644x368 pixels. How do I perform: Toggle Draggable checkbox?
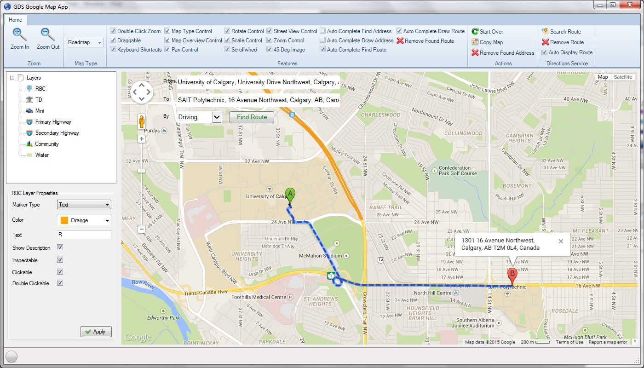pos(113,40)
